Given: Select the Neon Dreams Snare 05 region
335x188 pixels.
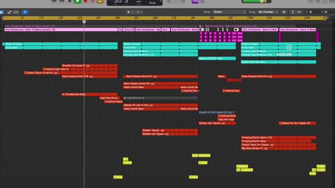Looking at the screenshot, I should (x=161, y=84).
